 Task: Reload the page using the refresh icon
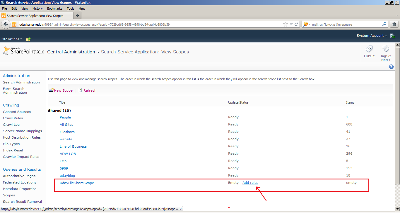(x=296, y=25)
